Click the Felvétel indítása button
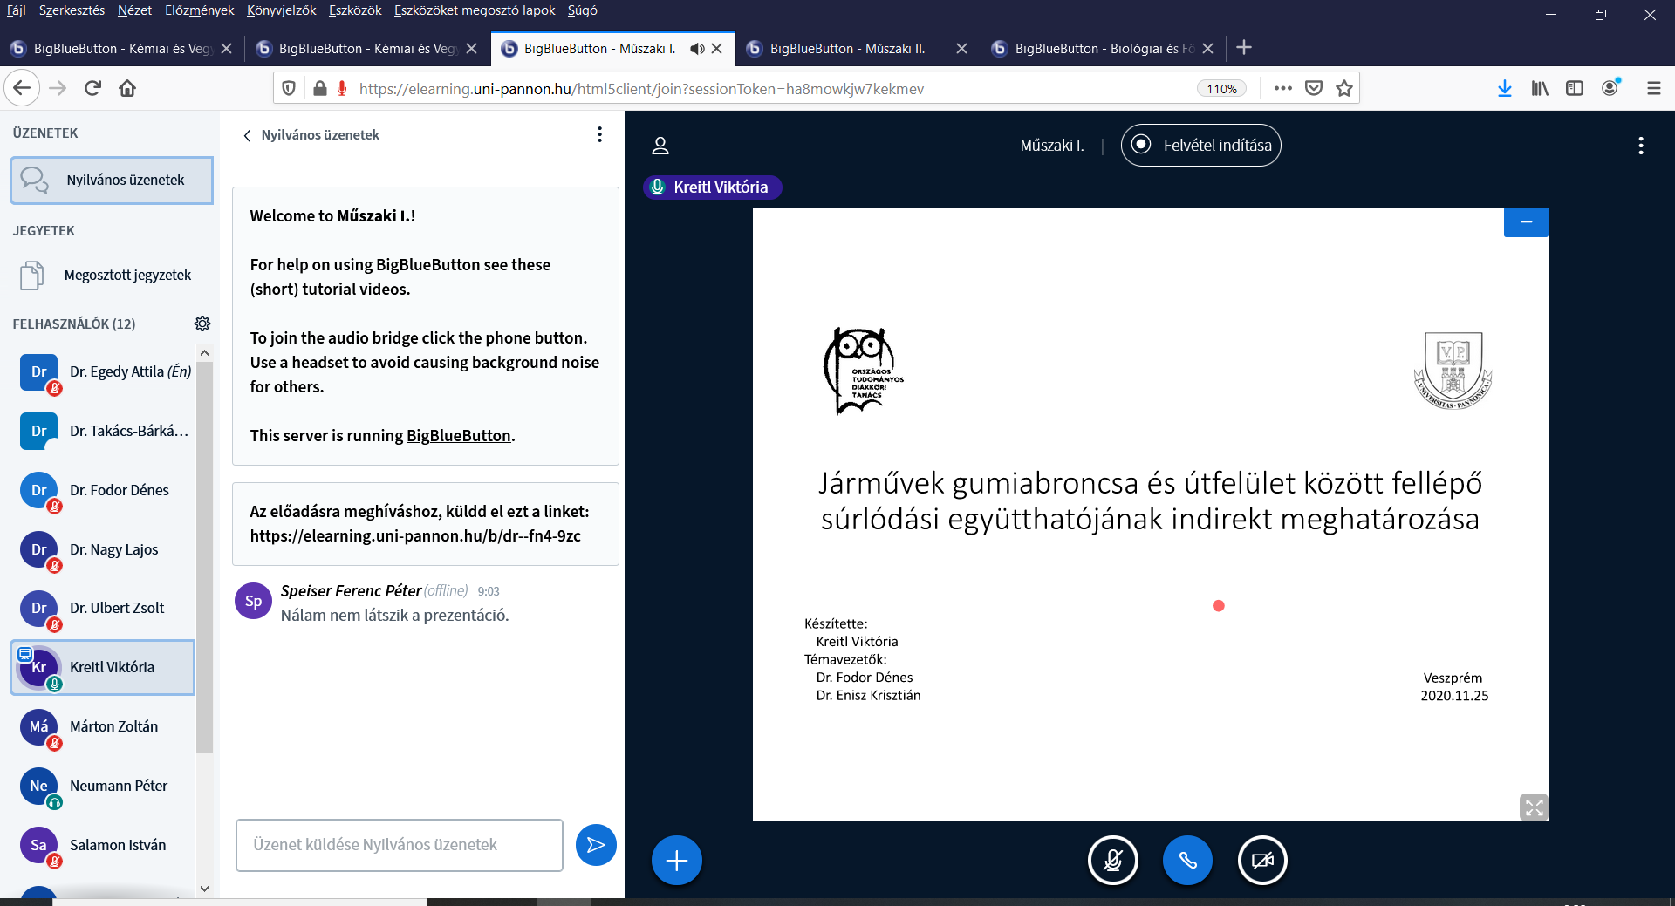 [1200, 146]
